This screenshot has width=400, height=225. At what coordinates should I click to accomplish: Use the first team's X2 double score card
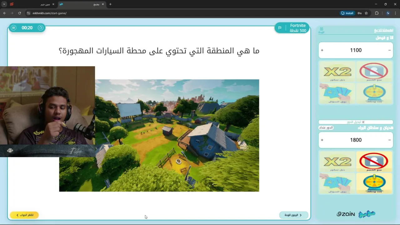[337, 72]
